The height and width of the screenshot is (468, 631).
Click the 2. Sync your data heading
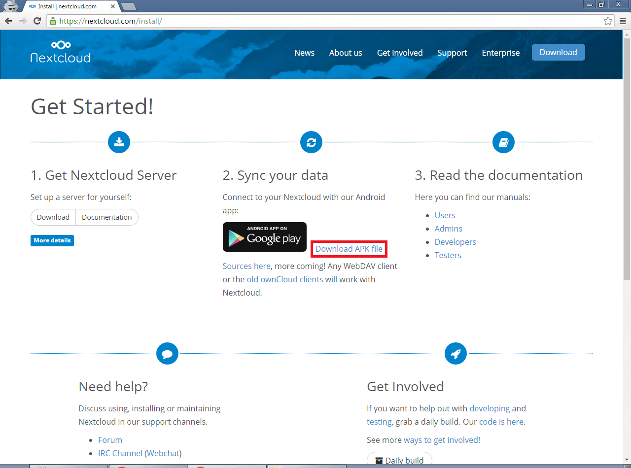pyautogui.click(x=276, y=175)
